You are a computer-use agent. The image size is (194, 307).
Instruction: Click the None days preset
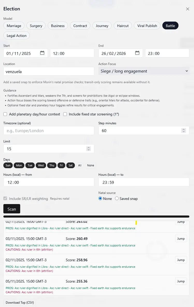(91, 165)
